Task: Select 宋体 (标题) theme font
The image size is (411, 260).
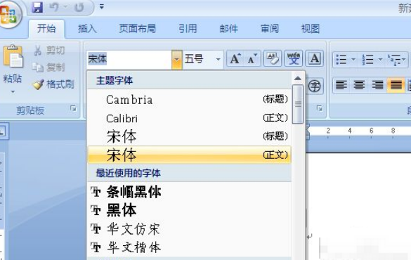Action: pyautogui.click(x=189, y=136)
